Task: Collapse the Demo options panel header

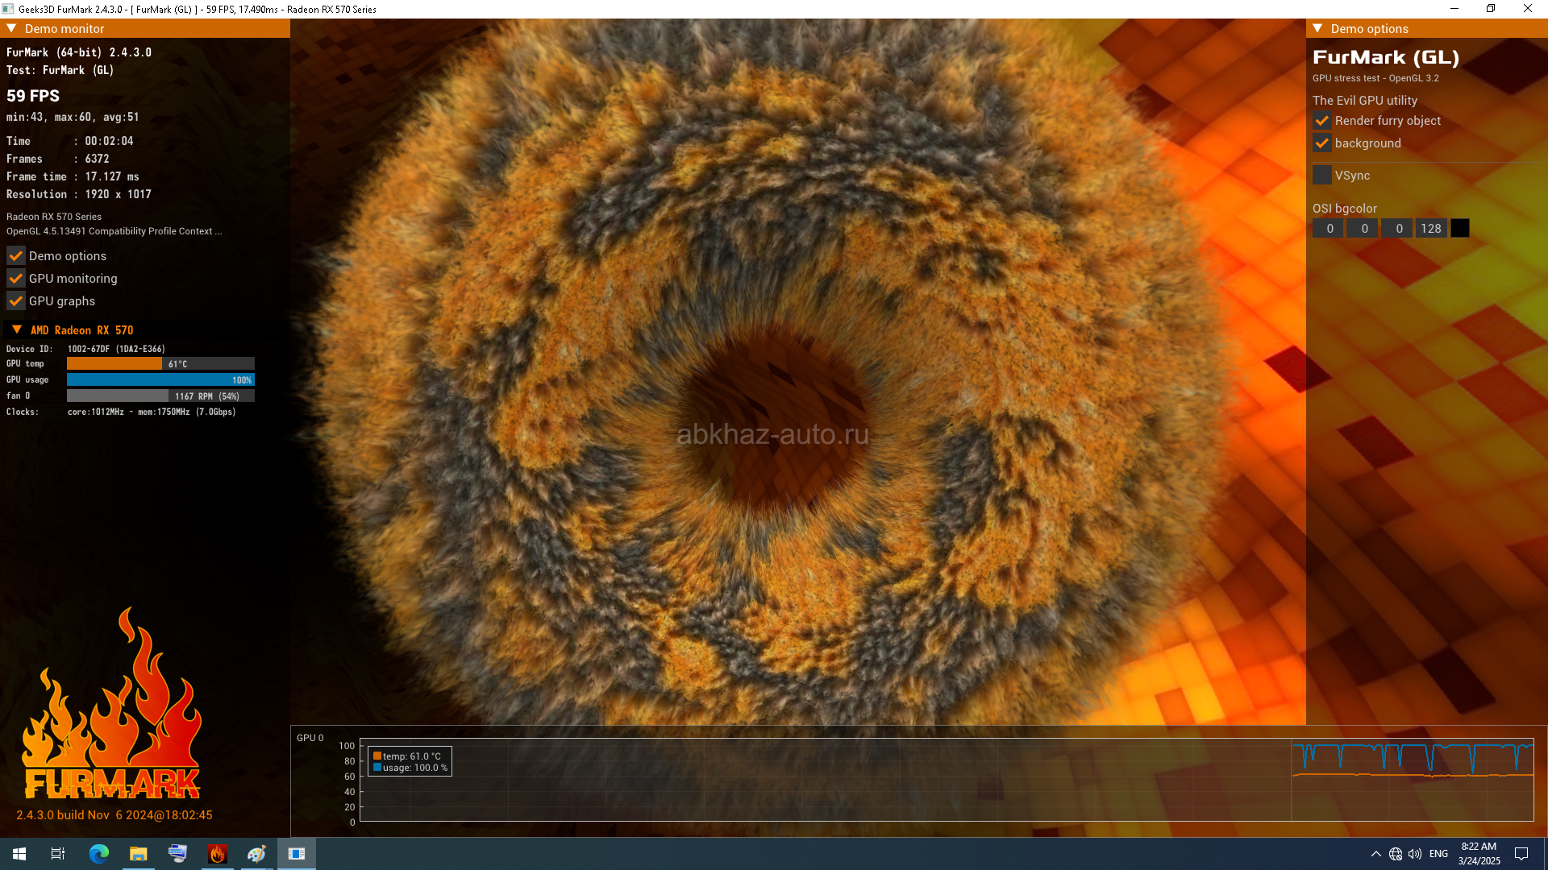Action: tap(1317, 28)
